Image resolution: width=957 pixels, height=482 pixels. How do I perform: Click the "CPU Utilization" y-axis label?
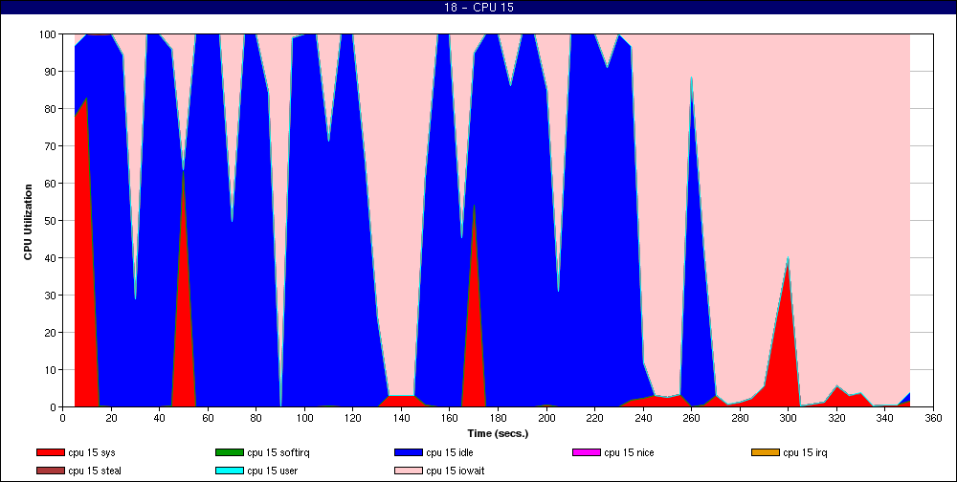tap(29, 221)
